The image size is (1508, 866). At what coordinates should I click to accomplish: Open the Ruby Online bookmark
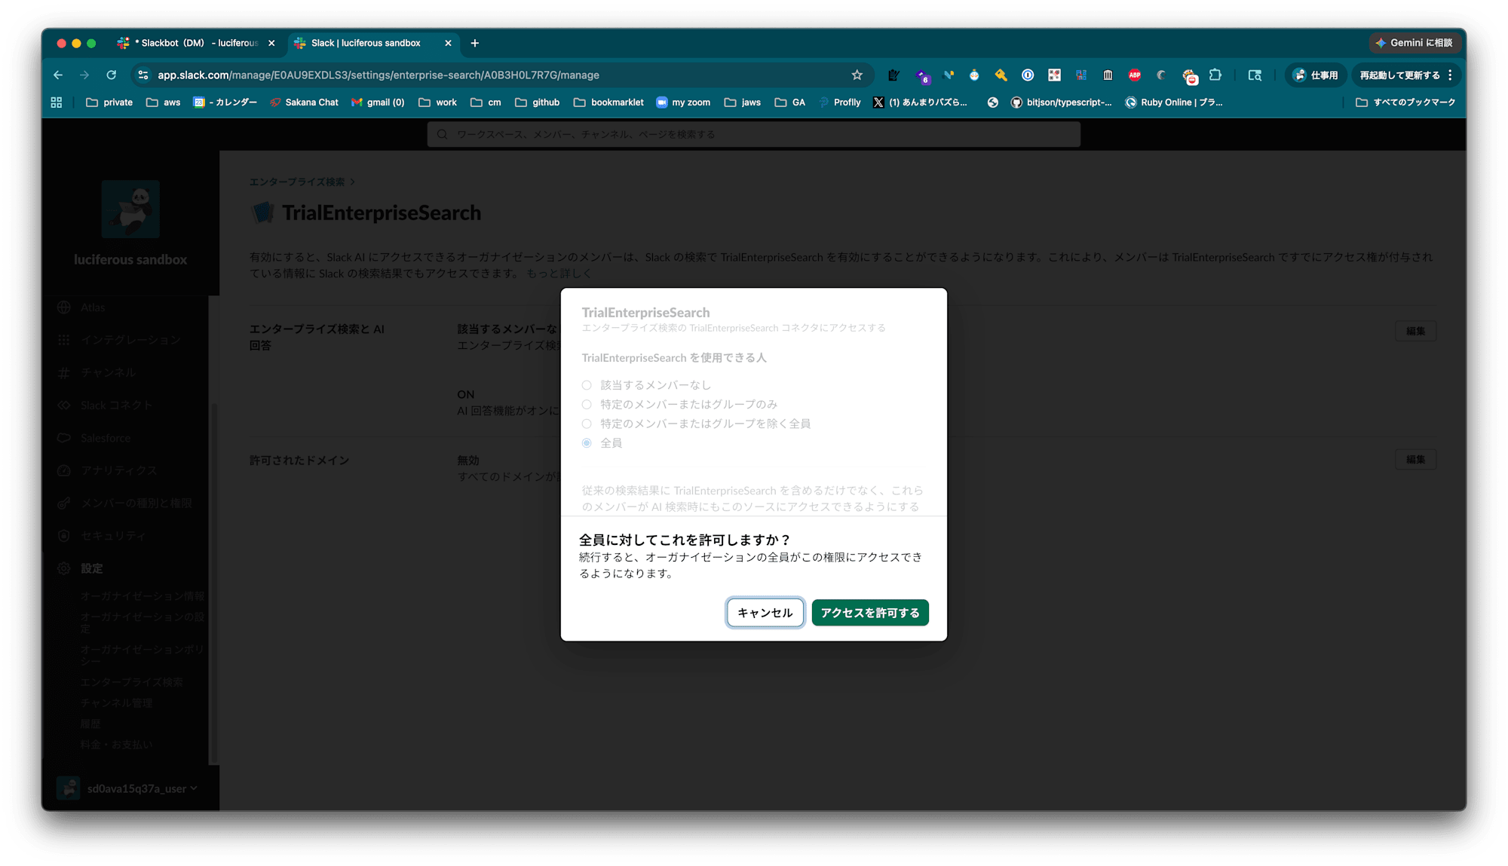(1174, 103)
